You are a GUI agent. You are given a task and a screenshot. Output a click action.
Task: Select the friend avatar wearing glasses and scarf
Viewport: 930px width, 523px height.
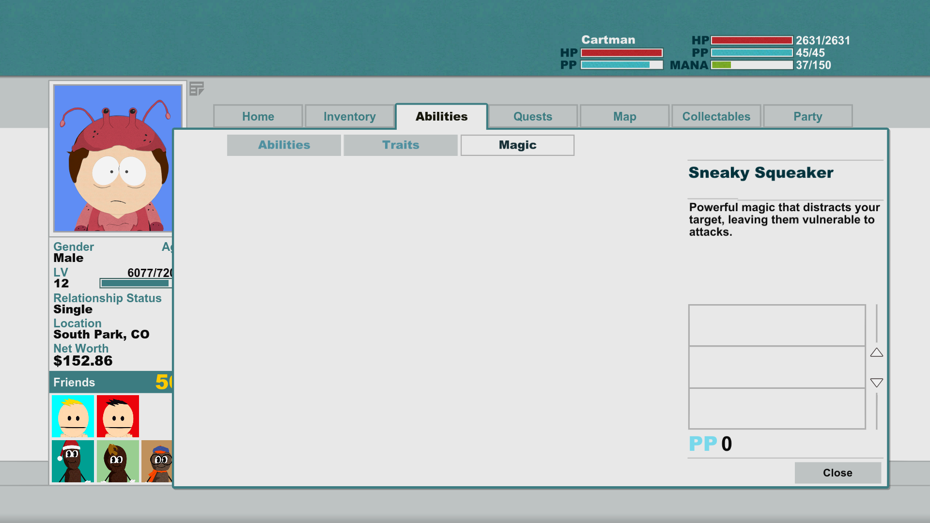tap(157, 461)
